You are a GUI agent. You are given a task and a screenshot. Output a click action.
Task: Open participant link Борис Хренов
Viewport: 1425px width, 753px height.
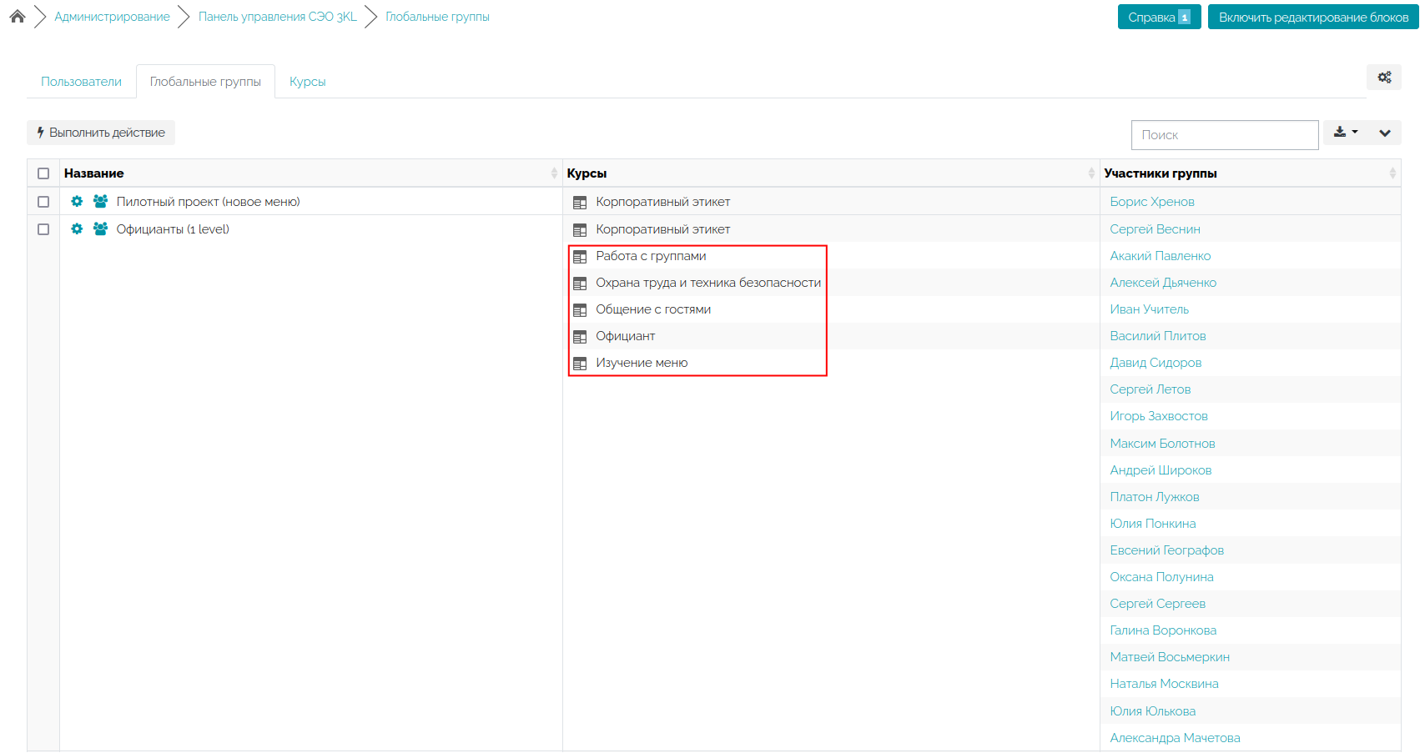(x=1151, y=202)
